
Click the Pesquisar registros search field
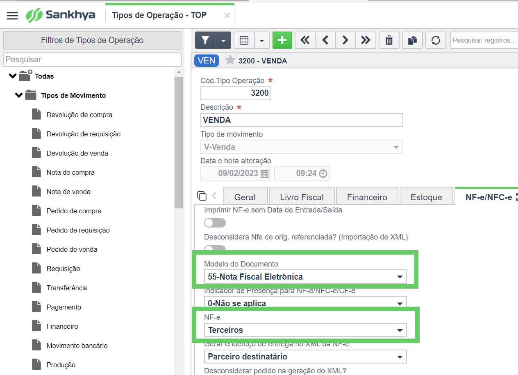pos(484,40)
